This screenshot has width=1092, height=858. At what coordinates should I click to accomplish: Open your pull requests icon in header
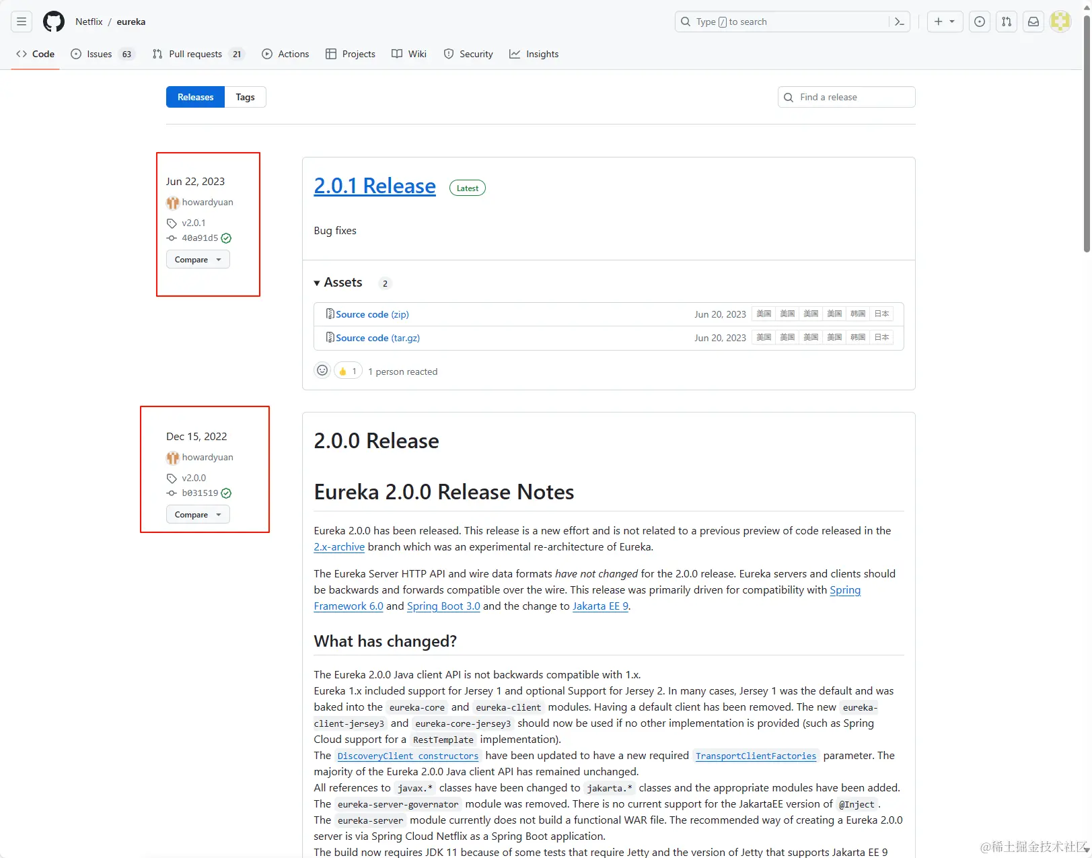(1007, 22)
